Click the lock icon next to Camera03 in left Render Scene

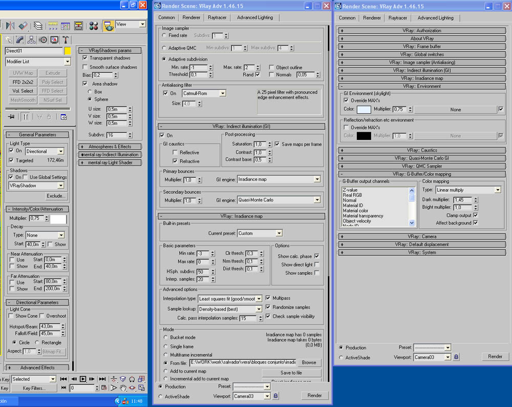pos(275,396)
